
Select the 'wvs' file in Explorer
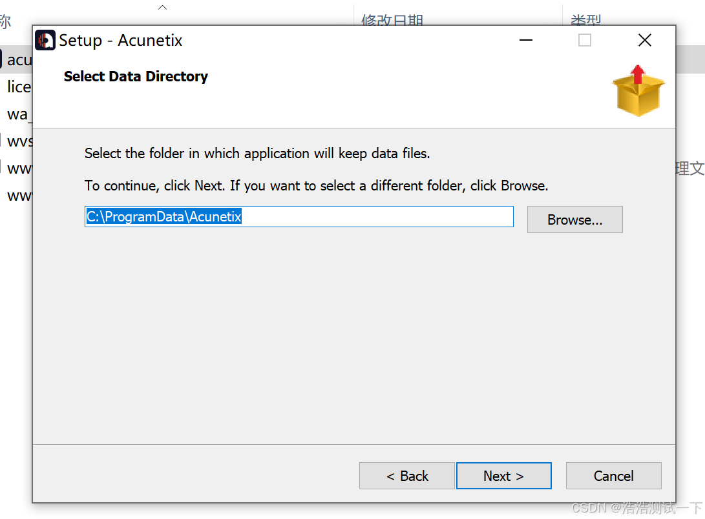point(19,141)
